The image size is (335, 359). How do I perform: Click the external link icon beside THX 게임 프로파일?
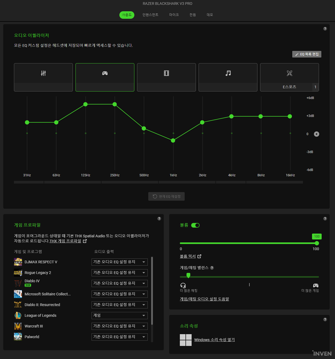pyautogui.click(x=85, y=241)
